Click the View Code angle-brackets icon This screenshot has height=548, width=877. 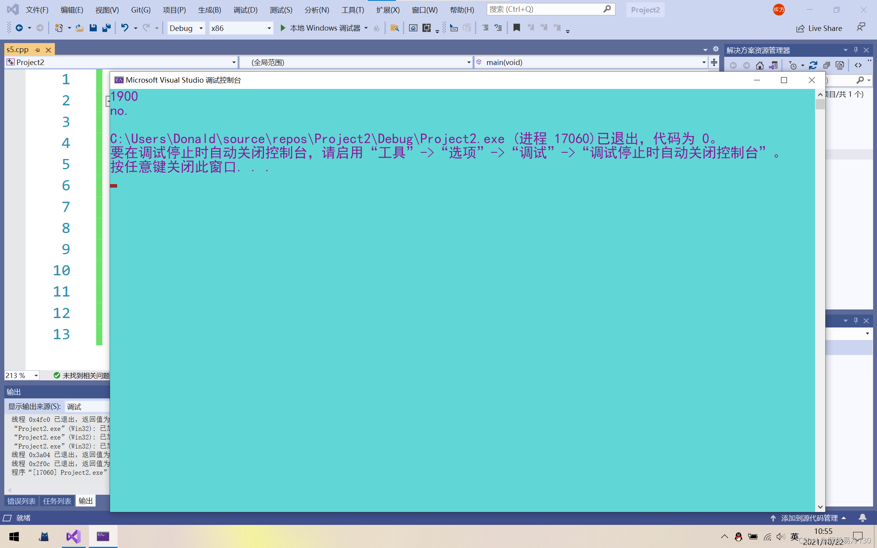858,65
